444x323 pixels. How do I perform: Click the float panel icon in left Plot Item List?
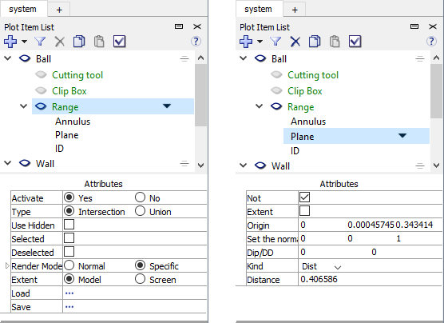click(179, 26)
